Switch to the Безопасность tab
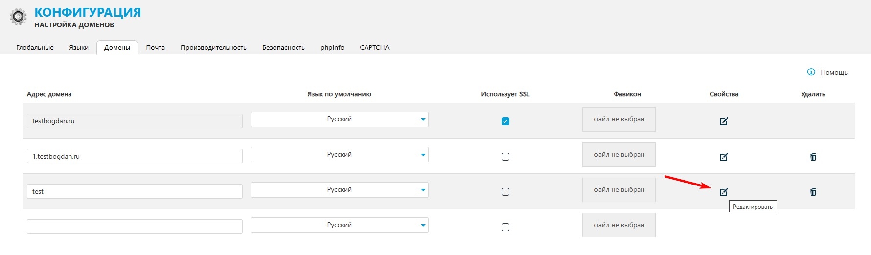The height and width of the screenshot is (255, 871). pyautogui.click(x=283, y=47)
